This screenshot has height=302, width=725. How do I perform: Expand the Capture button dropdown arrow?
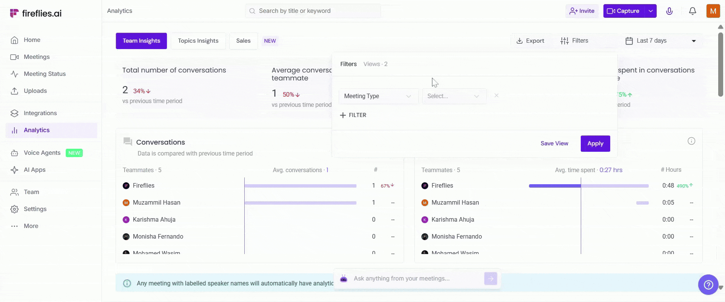(x=651, y=11)
